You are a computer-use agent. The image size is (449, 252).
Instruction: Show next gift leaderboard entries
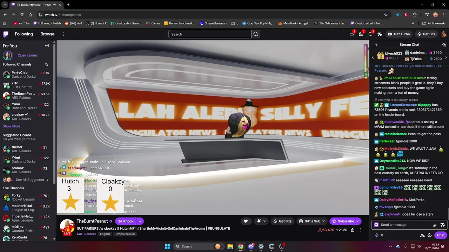(x=446, y=57)
